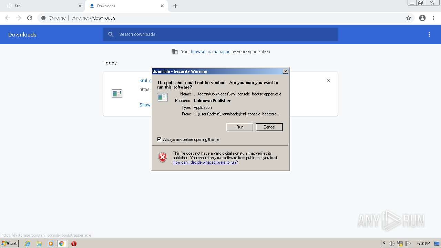
Task: Remove the krnl download from list
Action: click(x=329, y=81)
